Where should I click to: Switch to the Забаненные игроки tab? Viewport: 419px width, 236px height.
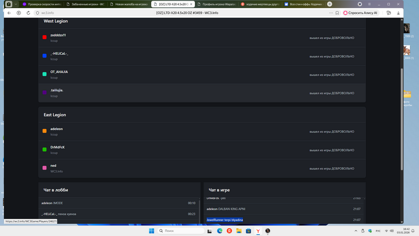[86, 4]
